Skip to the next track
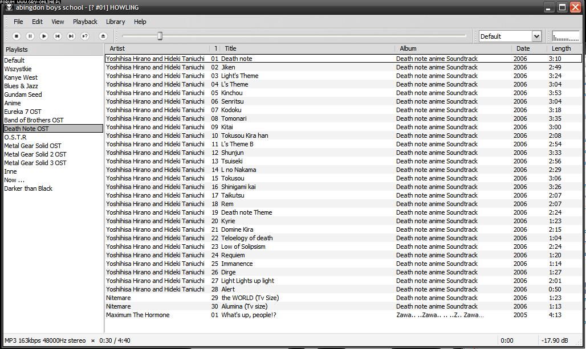Viewport: 586px width, 349px height. tap(71, 36)
